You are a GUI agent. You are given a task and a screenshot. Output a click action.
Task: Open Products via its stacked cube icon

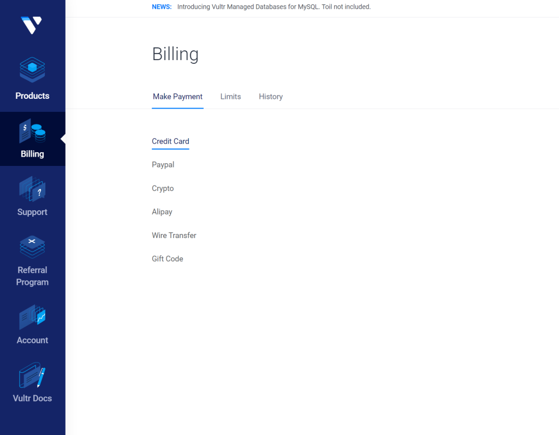click(x=32, y=70)
